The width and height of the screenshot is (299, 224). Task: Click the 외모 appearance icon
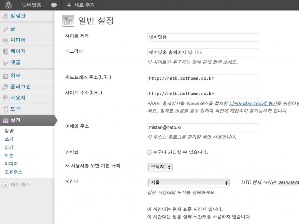coord(5,75)
